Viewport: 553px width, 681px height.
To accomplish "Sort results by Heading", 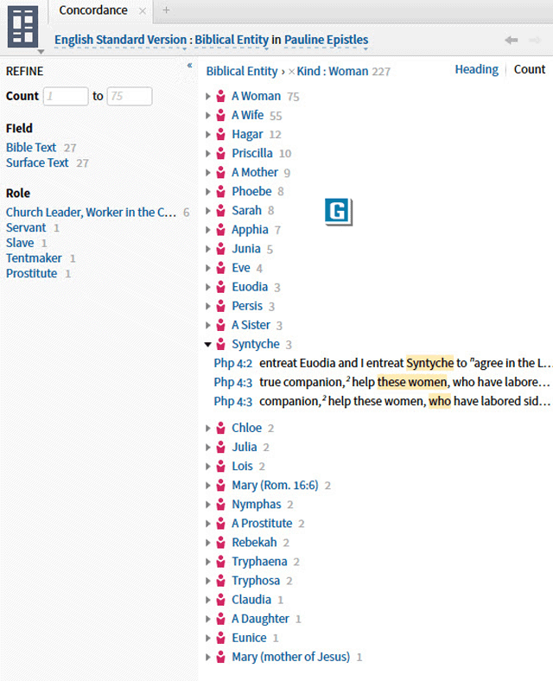I will point(477,69).
